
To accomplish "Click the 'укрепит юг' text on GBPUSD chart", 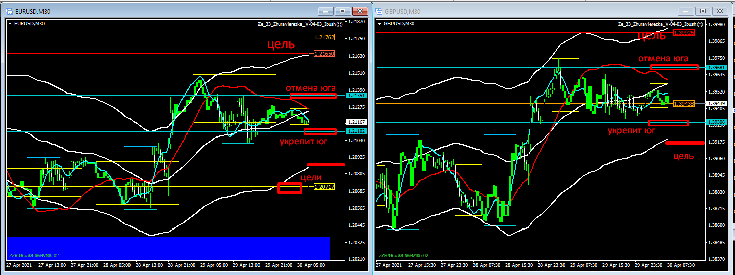I will coord(631,131).
